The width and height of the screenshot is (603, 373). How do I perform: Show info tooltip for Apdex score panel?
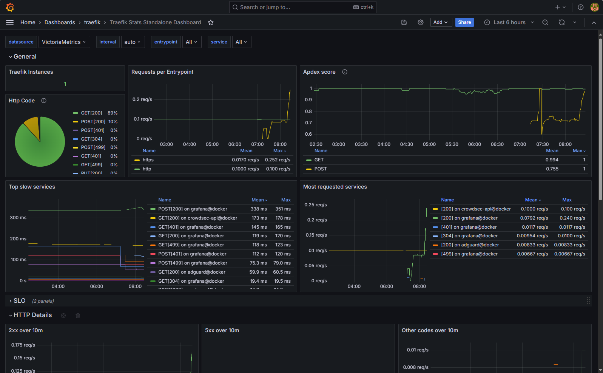coord(345,72)
